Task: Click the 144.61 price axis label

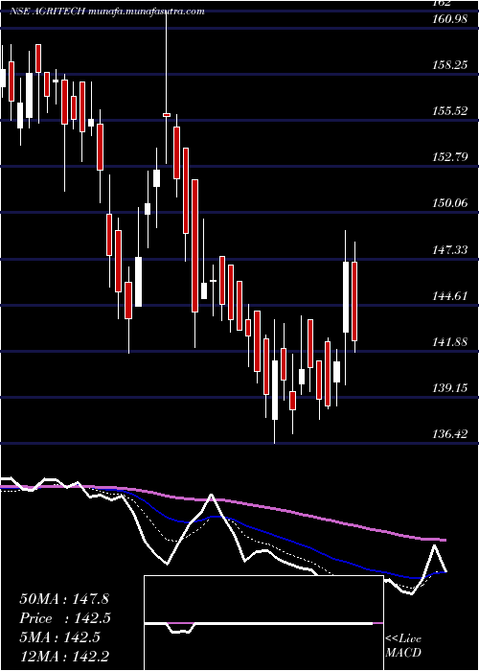Action: pyautogui.click(x=449, y=296)
